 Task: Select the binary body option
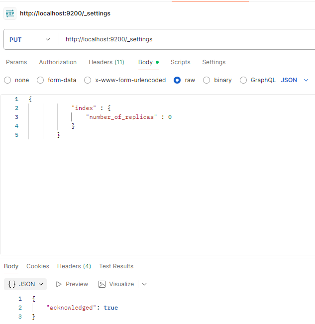click(x=207, y=80)
